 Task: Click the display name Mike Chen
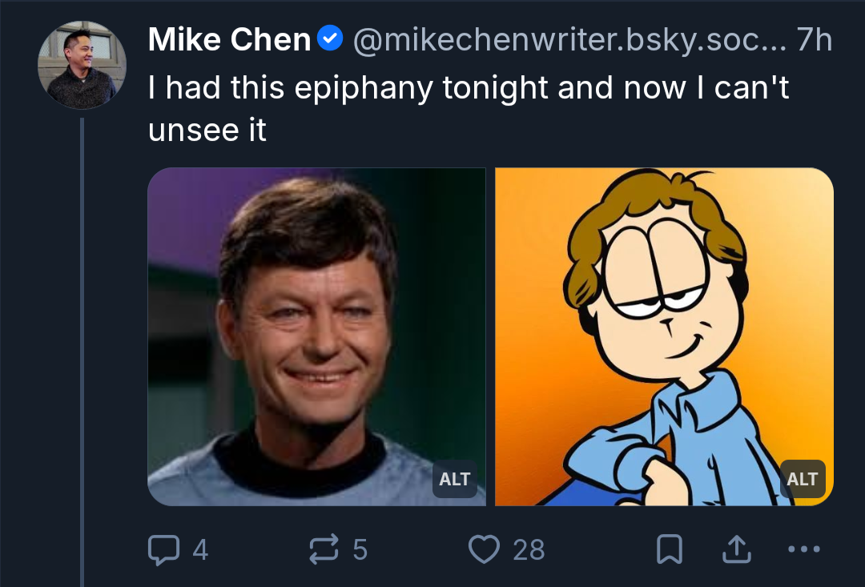click(230, 40)
